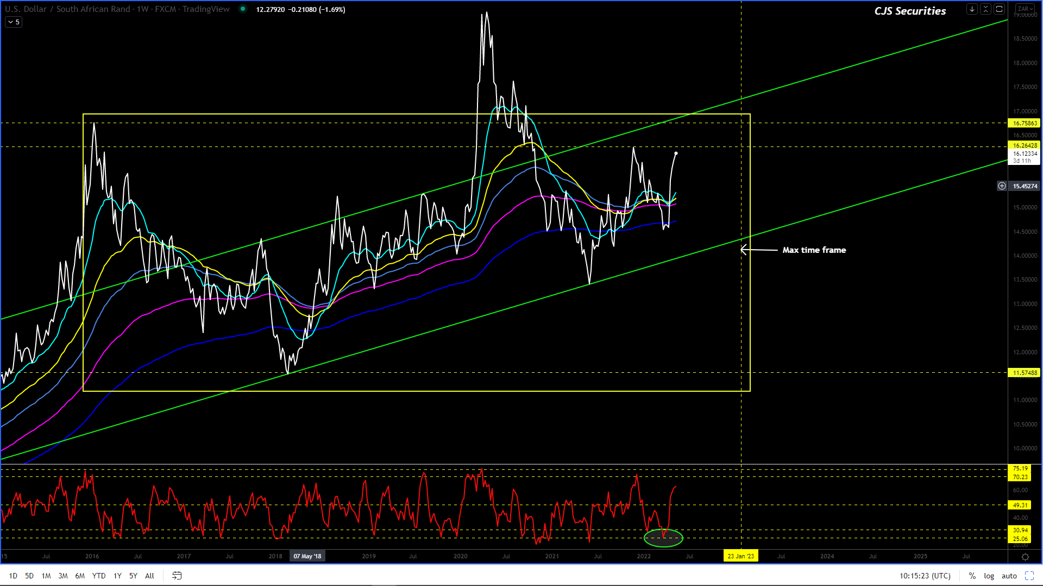Click the fullscreen mode icon

coord(1029,576)
